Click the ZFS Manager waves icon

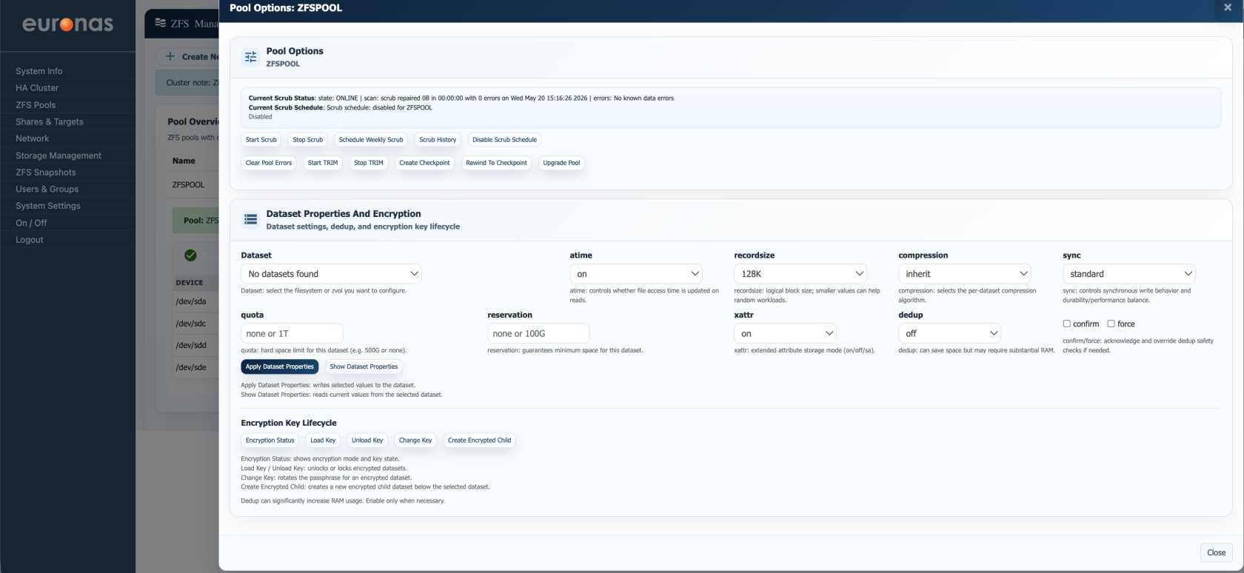point(161,23)
